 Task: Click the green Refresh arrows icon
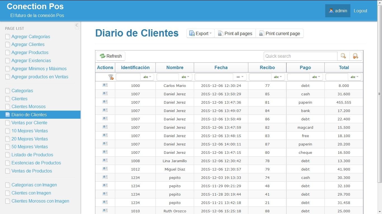[103, 56]
